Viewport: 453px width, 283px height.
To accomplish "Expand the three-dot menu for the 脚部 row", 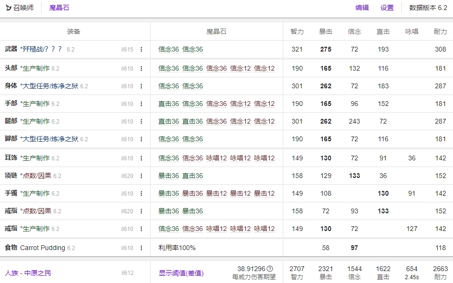I will click(141, 139).
